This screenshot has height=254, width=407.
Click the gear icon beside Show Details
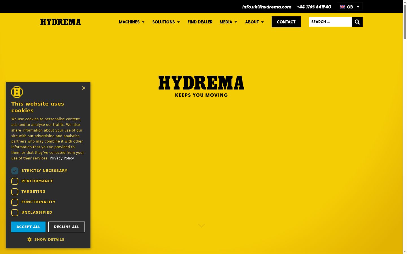point(29,239)
